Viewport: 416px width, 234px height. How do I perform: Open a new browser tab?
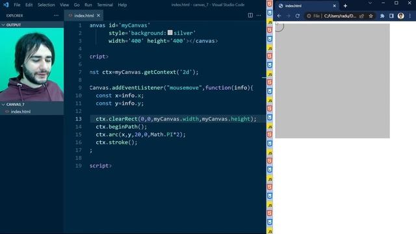345,6
